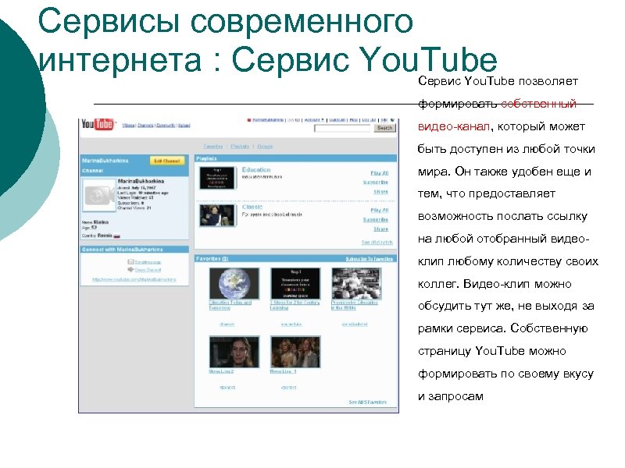The width and height of the screenshot is (625, 468).
Task: Subscribe to the Classic playlist
Action: pos(376,219)
